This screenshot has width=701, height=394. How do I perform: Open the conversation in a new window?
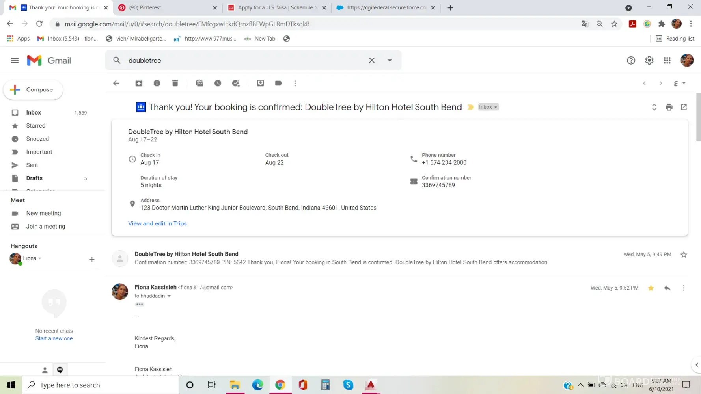coord(684,107)
